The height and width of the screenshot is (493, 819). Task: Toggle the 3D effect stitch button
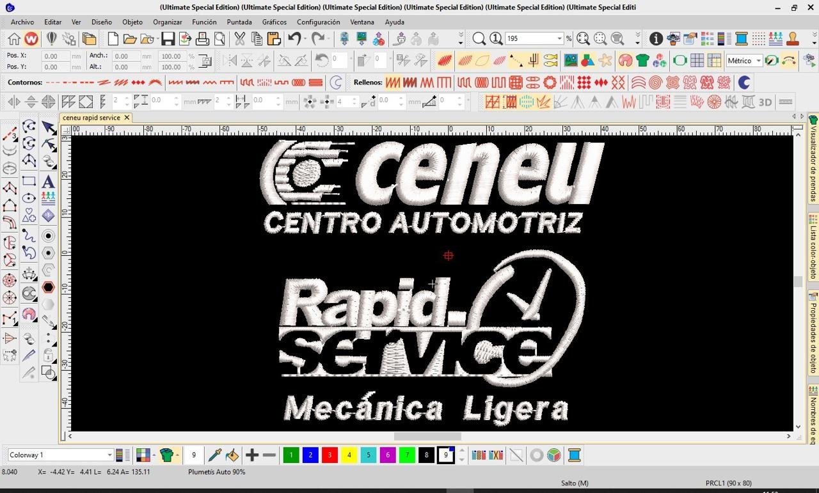[765, 102]
